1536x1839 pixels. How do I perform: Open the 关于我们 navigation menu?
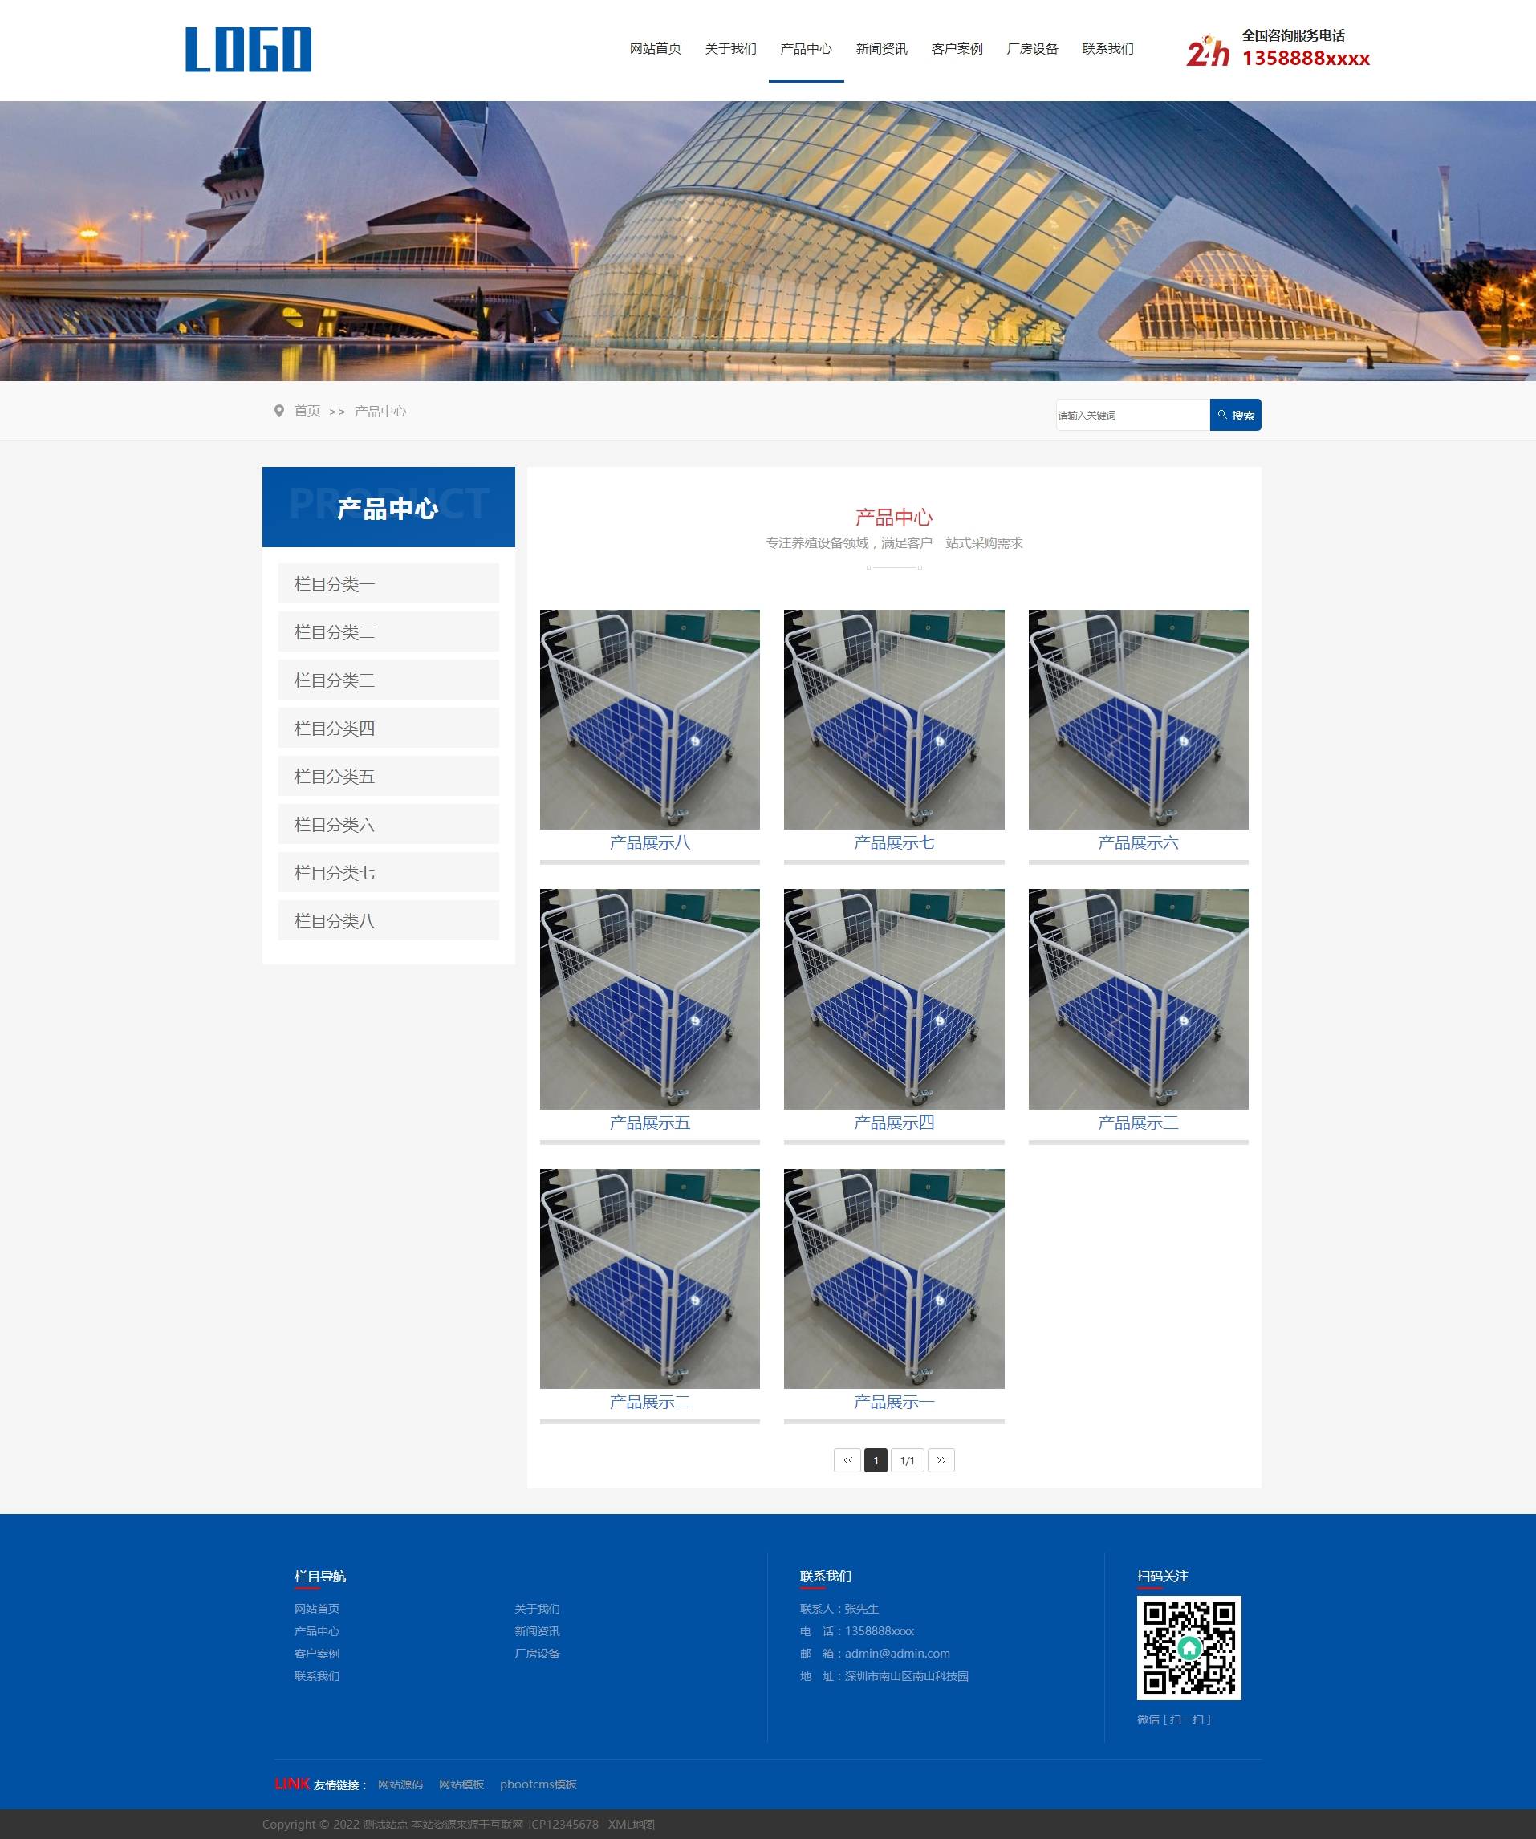pyautogui.click(x=730, y=49)
